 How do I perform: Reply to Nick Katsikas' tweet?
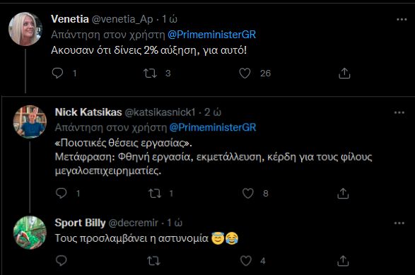[61, 193]
